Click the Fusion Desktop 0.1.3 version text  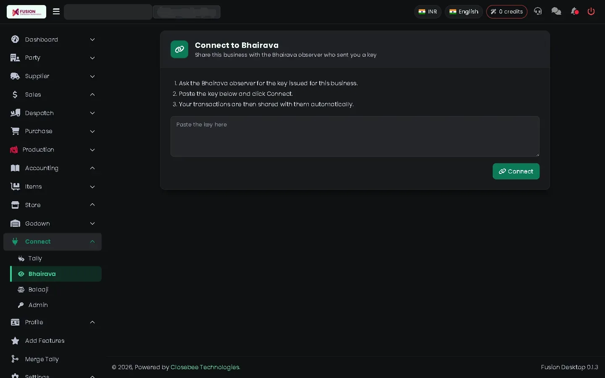pyautogui.click(x=569, y=367)
